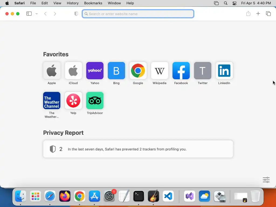Open the Bookmarks menu
276x207 pixels.
click(93, 3)
